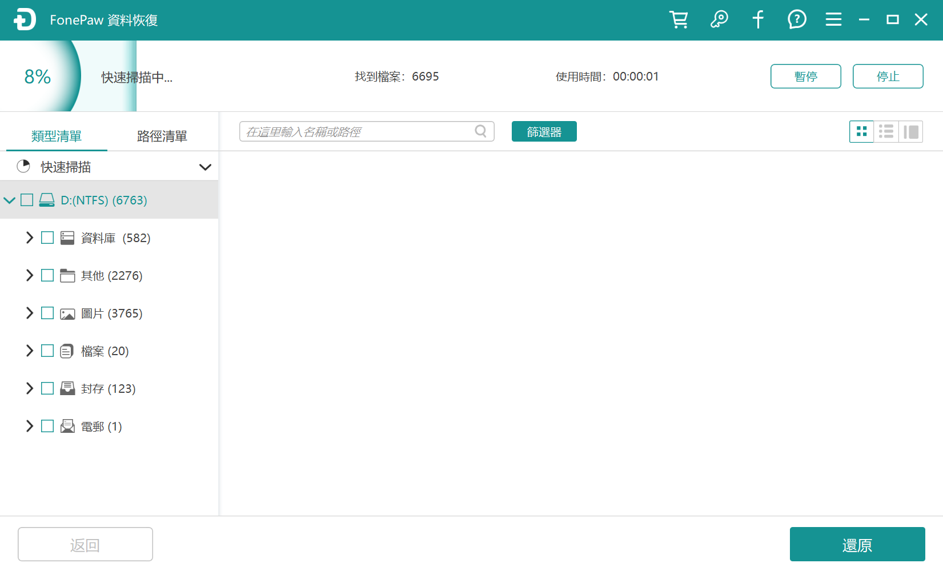Focus the name or path search field
943x575 pixels.
367,131
